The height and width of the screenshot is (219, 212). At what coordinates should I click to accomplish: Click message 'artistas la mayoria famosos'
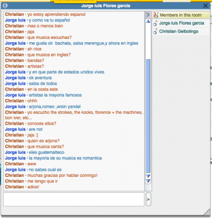pos(55,95)
